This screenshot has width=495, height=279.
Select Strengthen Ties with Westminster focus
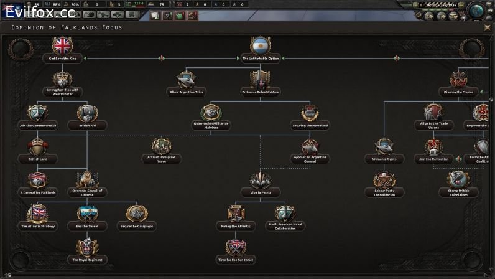[x=62, y=80]
